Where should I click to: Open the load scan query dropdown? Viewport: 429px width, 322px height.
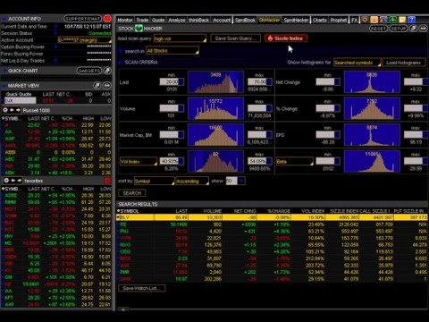(x=180, y=38)
